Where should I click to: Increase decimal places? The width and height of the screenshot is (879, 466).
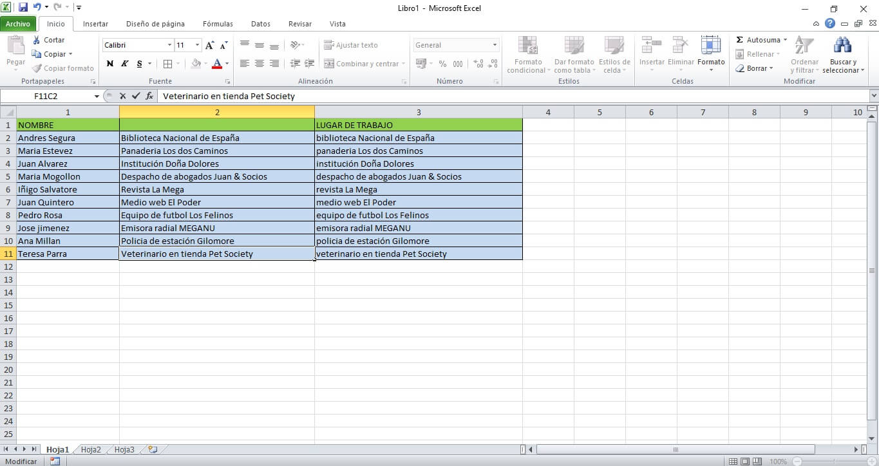[x=478, y=64]
